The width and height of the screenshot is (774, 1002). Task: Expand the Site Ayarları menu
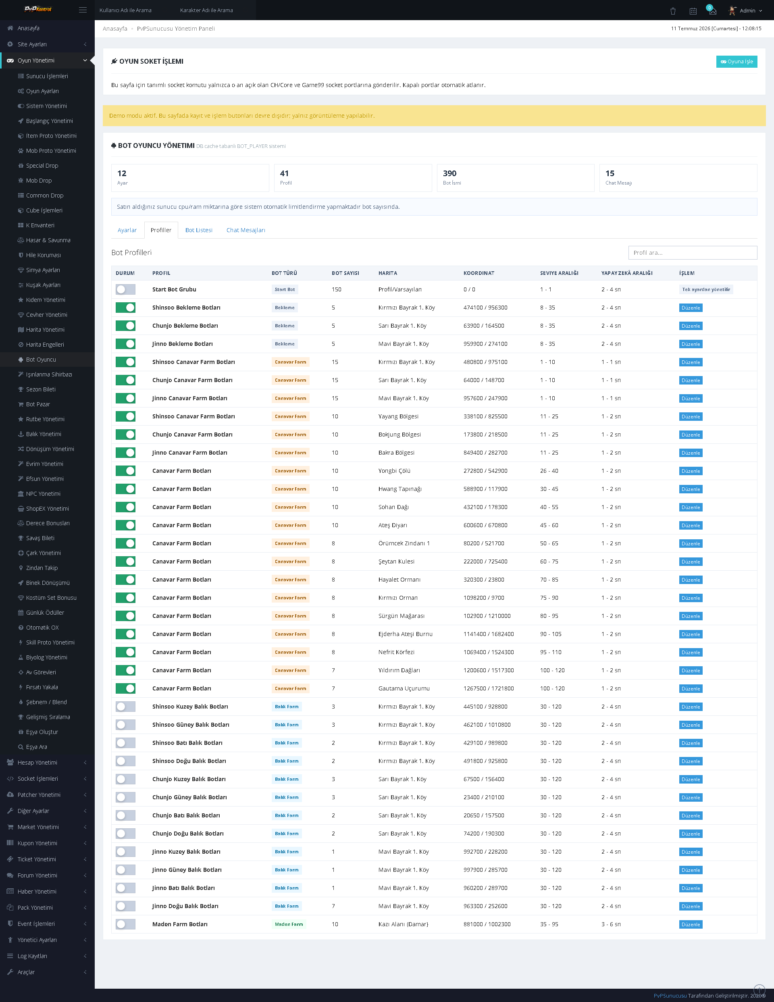[47, 44]
